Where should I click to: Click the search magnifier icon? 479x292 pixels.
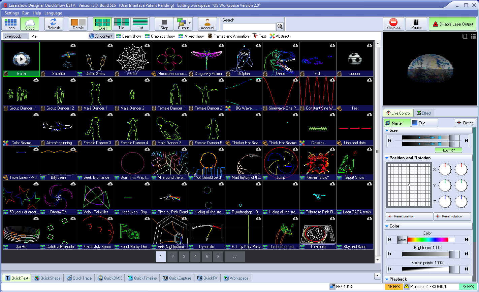click(x=280, y=27)
